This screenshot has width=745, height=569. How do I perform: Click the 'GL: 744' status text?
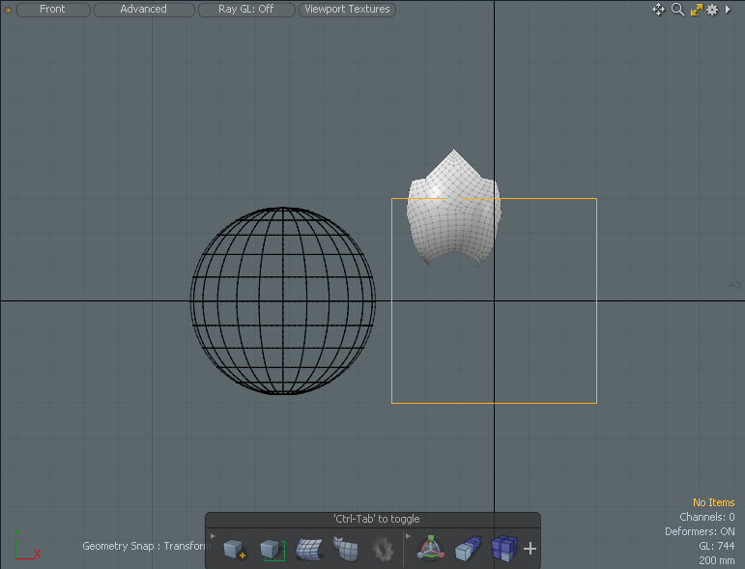pos(716,546)
